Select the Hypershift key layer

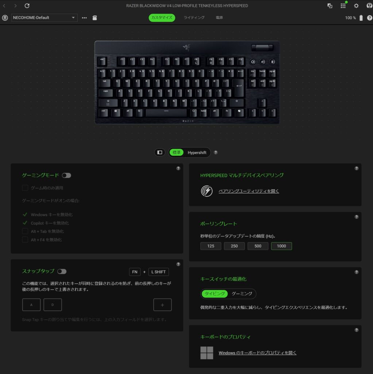[x=197, y=153]
